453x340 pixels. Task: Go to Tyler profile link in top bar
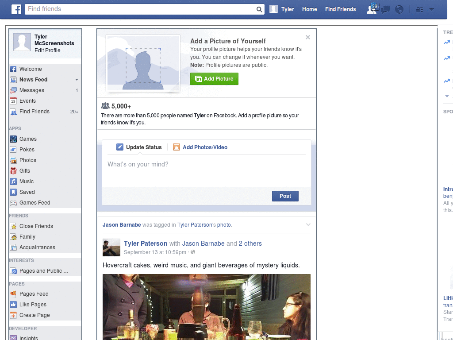288,9
